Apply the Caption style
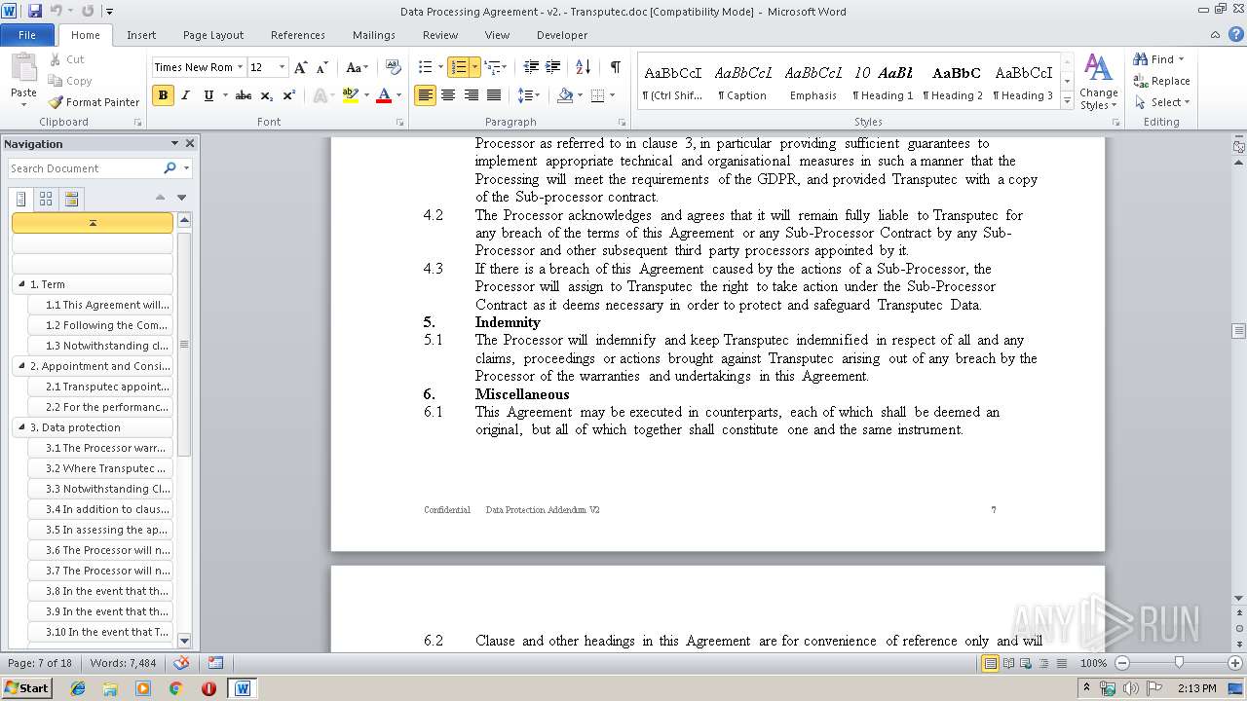The height and width of the screenshot is (701, 1247). [x=742, y=83]
